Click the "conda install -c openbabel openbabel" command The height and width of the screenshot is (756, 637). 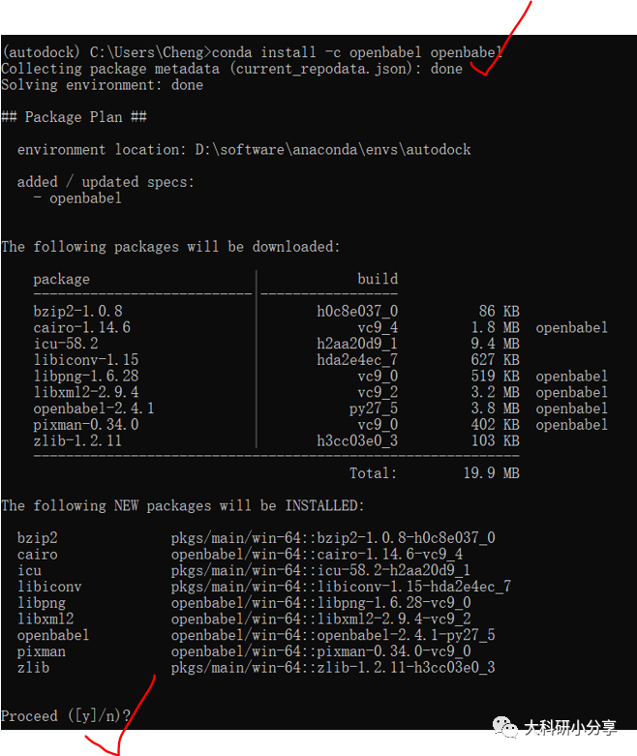coord(356,52)
